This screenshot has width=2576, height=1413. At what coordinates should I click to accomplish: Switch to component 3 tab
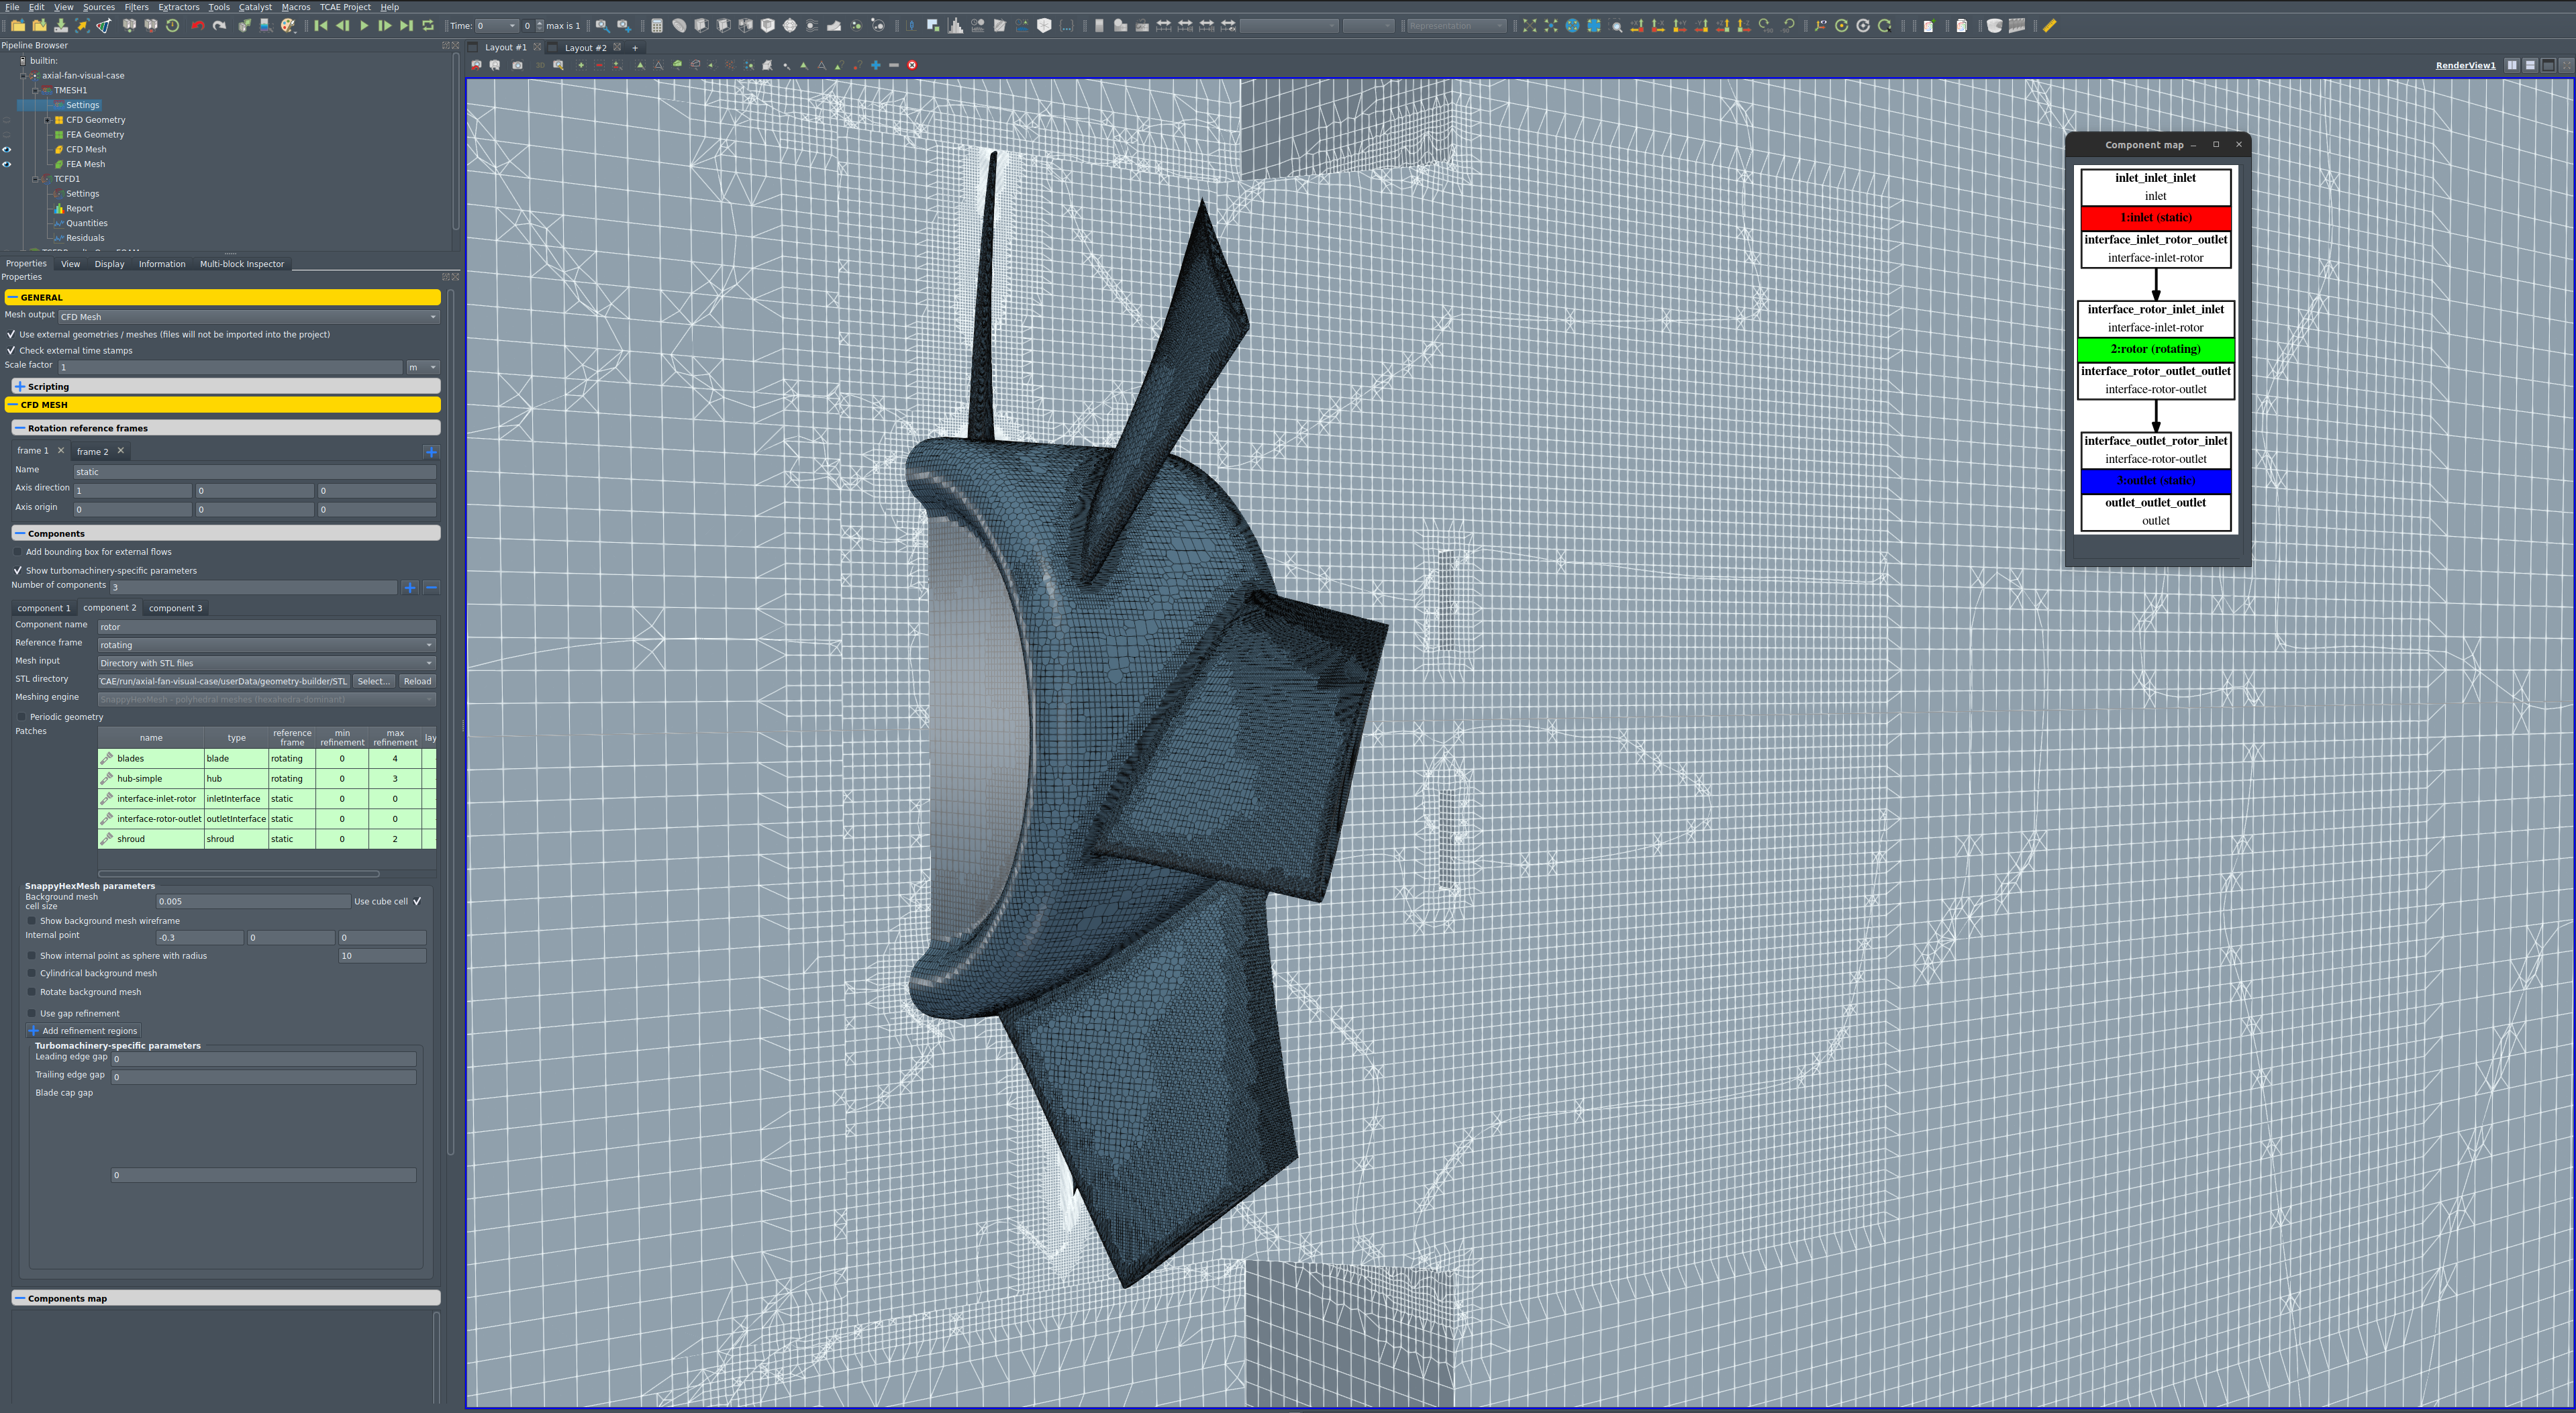click(x=175, y=609)
